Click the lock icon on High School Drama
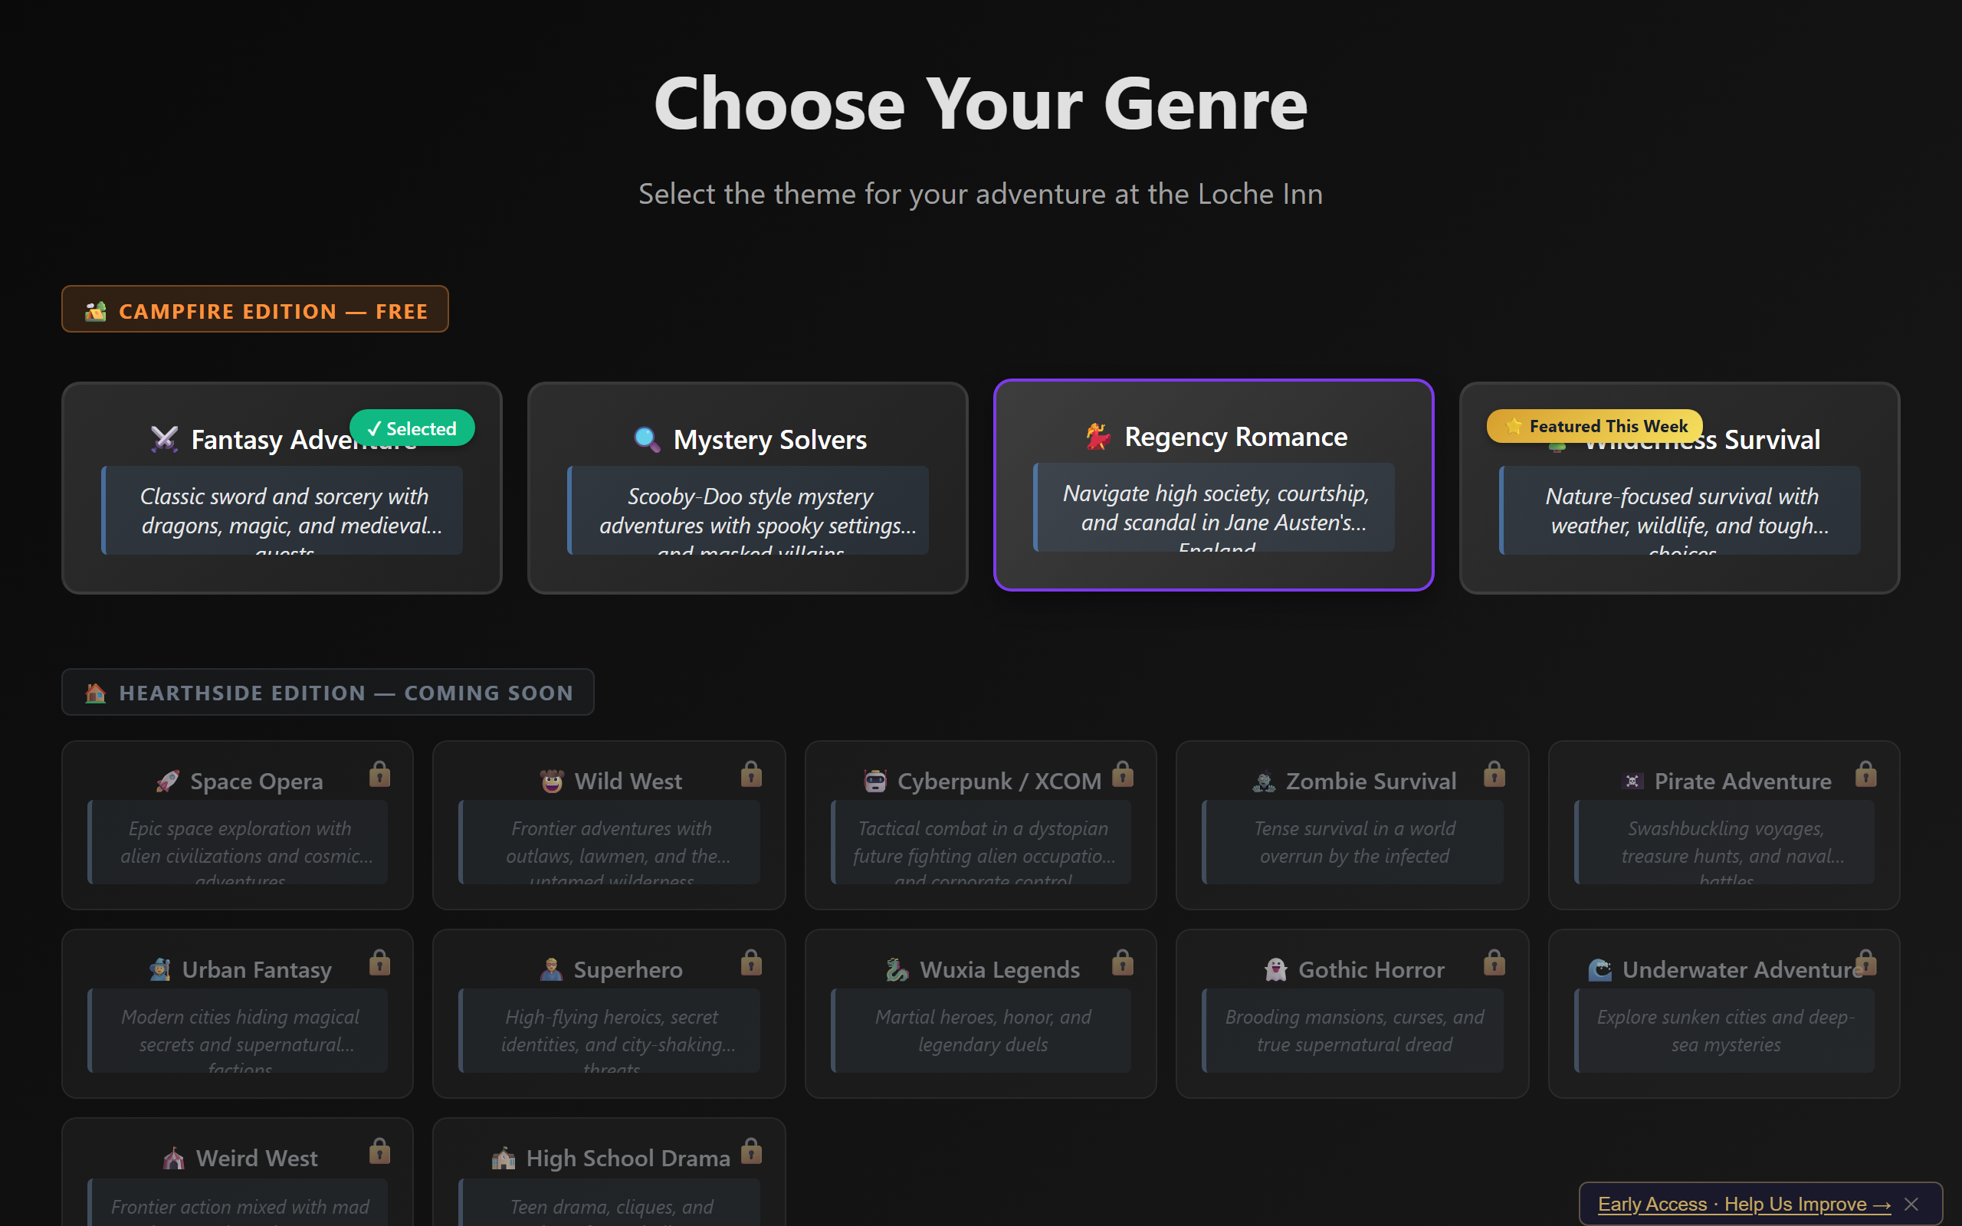Viewport: 1962px width, 1226px height. 750,1152
